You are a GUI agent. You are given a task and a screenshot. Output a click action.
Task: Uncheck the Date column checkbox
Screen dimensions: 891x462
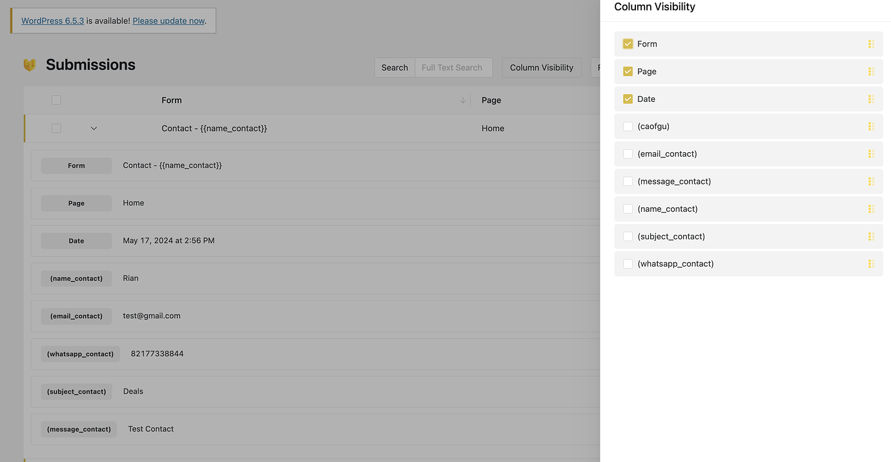pyautogui.click(x=628, y=99)
